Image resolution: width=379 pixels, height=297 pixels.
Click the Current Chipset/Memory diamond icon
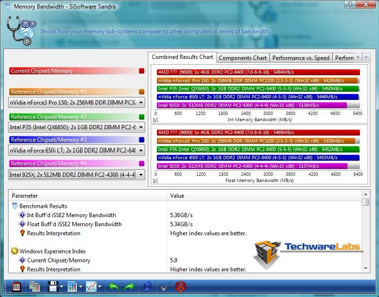pyautogui.click(x=22, y=260)
